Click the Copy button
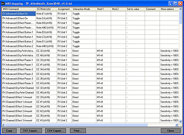The width and height of the screenshot is (184, 135). (x=9, y=131)
